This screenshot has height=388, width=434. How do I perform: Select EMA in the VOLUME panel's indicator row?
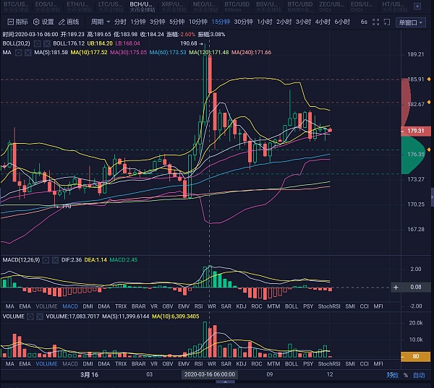pos(25,364)
